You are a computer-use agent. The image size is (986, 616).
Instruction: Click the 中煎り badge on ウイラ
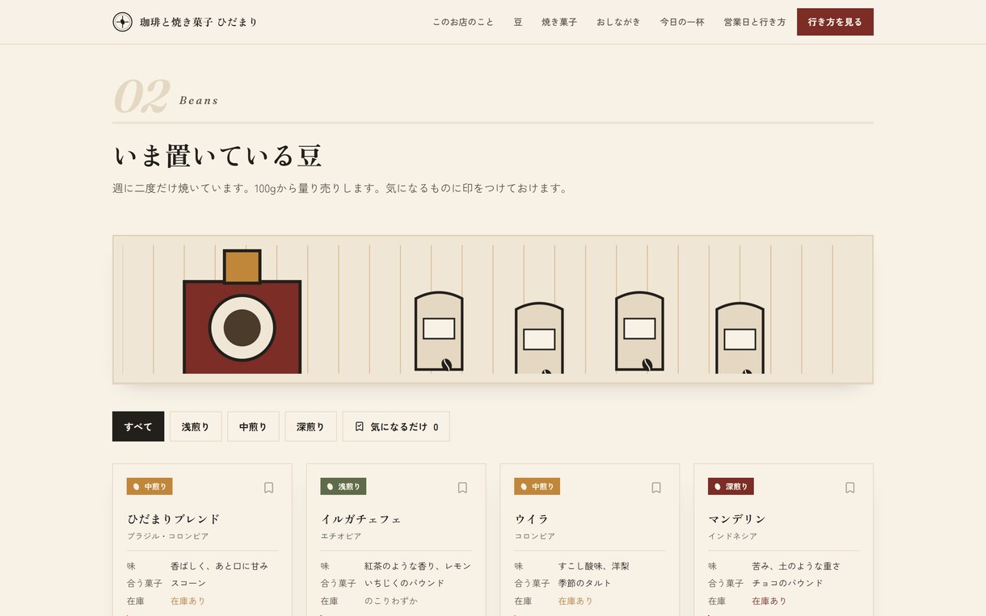[537, 487]
